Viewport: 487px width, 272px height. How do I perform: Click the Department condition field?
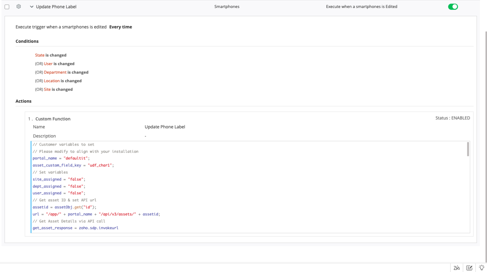click(55, 72)
